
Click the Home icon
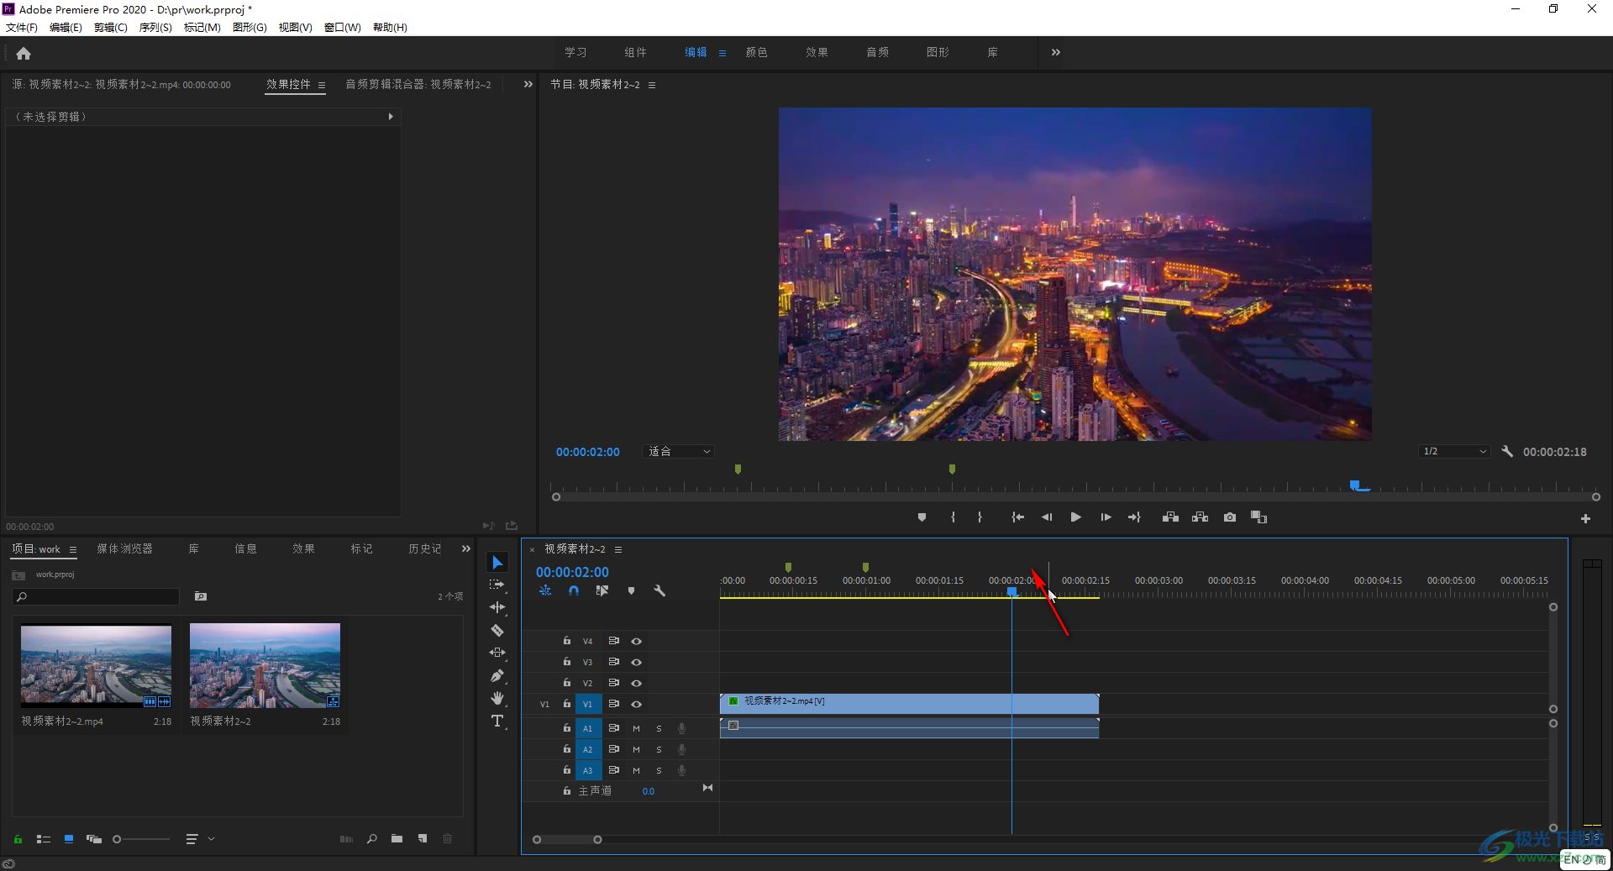point(24,53)
